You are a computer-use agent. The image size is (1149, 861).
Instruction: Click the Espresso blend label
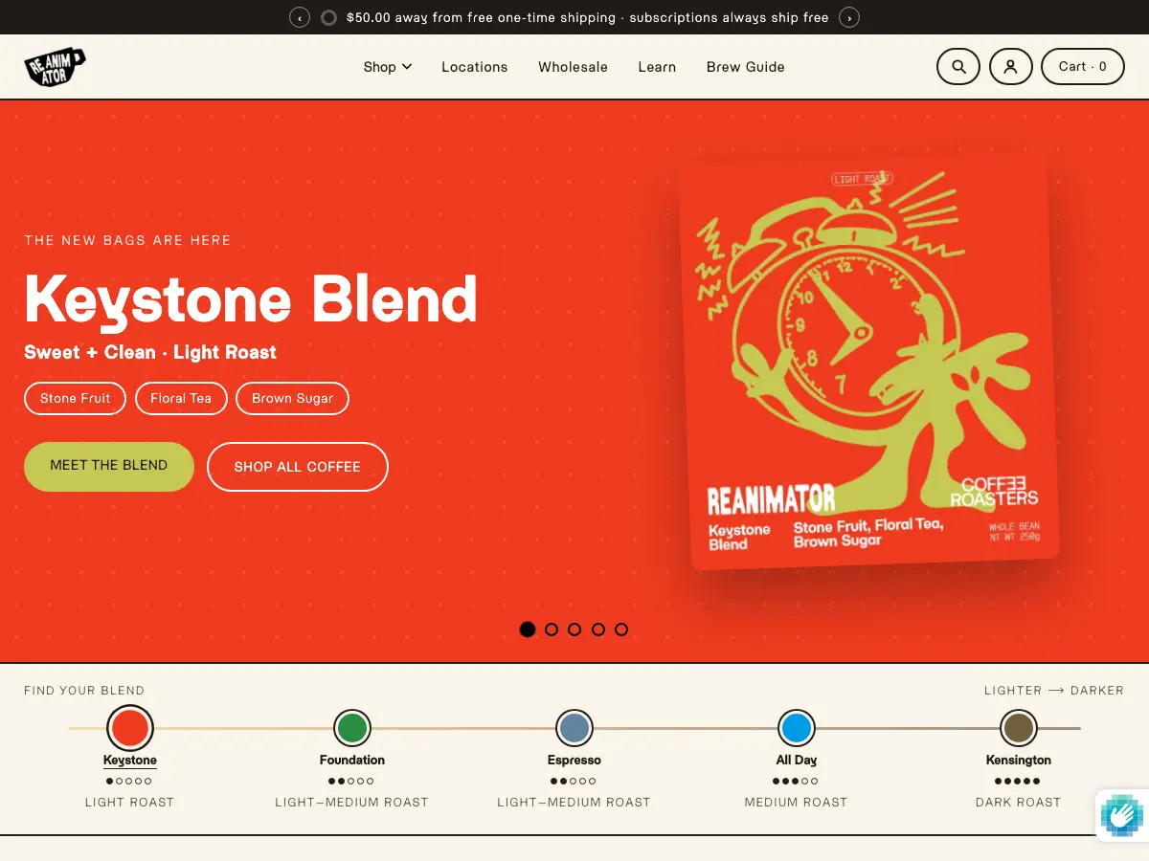coord(574,761)
